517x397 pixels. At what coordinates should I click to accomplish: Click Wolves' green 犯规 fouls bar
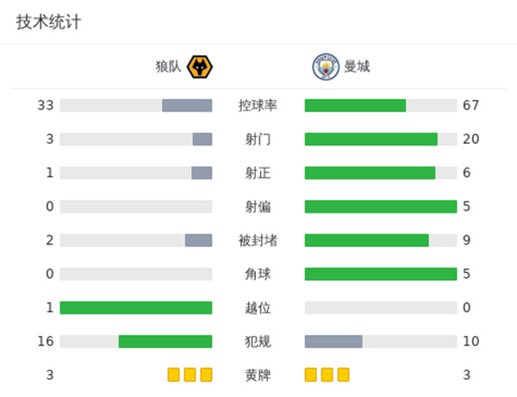click(x=165, y=341)
